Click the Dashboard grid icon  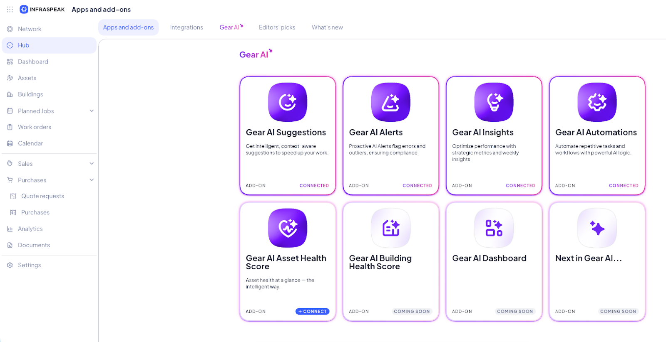coord(10,62)
